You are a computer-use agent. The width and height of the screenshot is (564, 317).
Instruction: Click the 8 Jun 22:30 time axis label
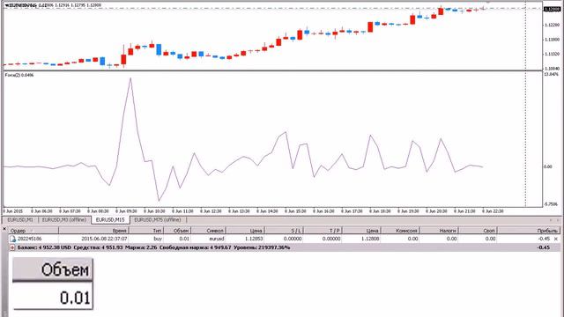(x=493, y=211)
